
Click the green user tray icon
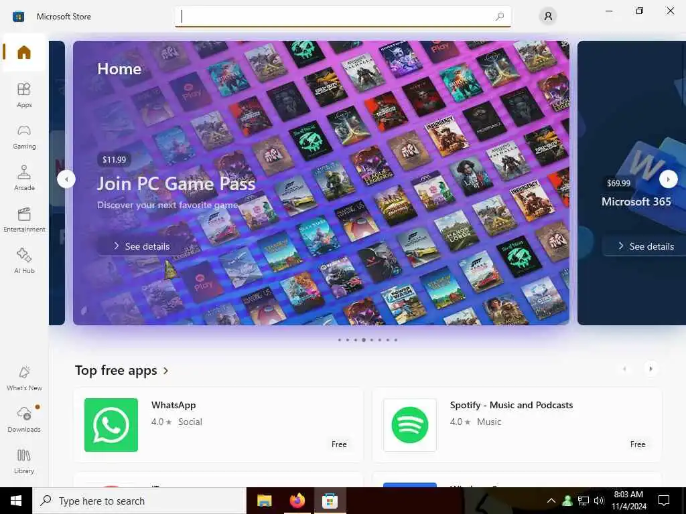(x=567, y=501)
